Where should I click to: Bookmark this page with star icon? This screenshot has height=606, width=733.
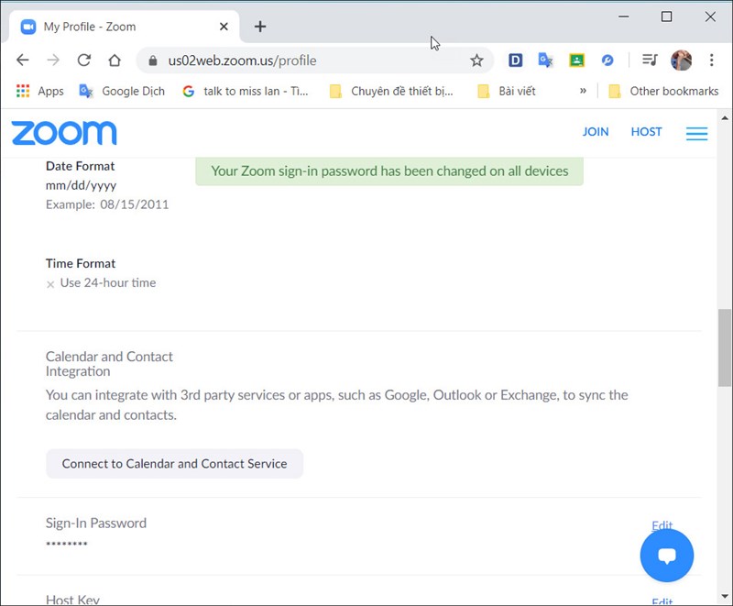point(476,61)
